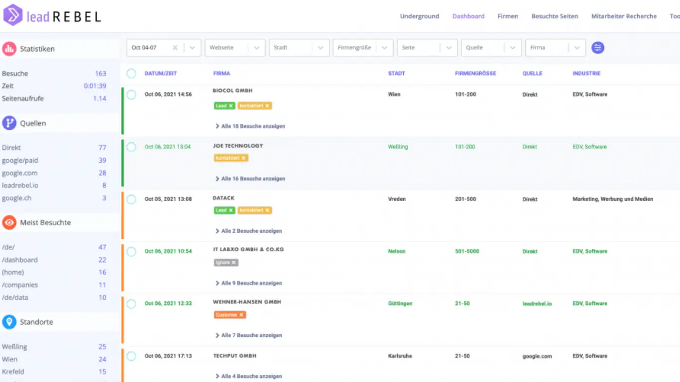Viewport: 680px width, 382px height.
Task: Go to the Underground menu
Action: [x=420, y=16]
